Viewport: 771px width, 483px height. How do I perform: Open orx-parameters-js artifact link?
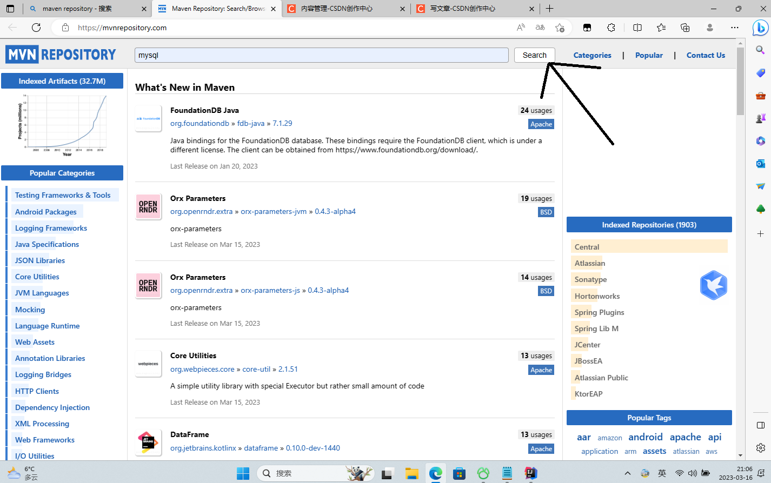(270, 290)
